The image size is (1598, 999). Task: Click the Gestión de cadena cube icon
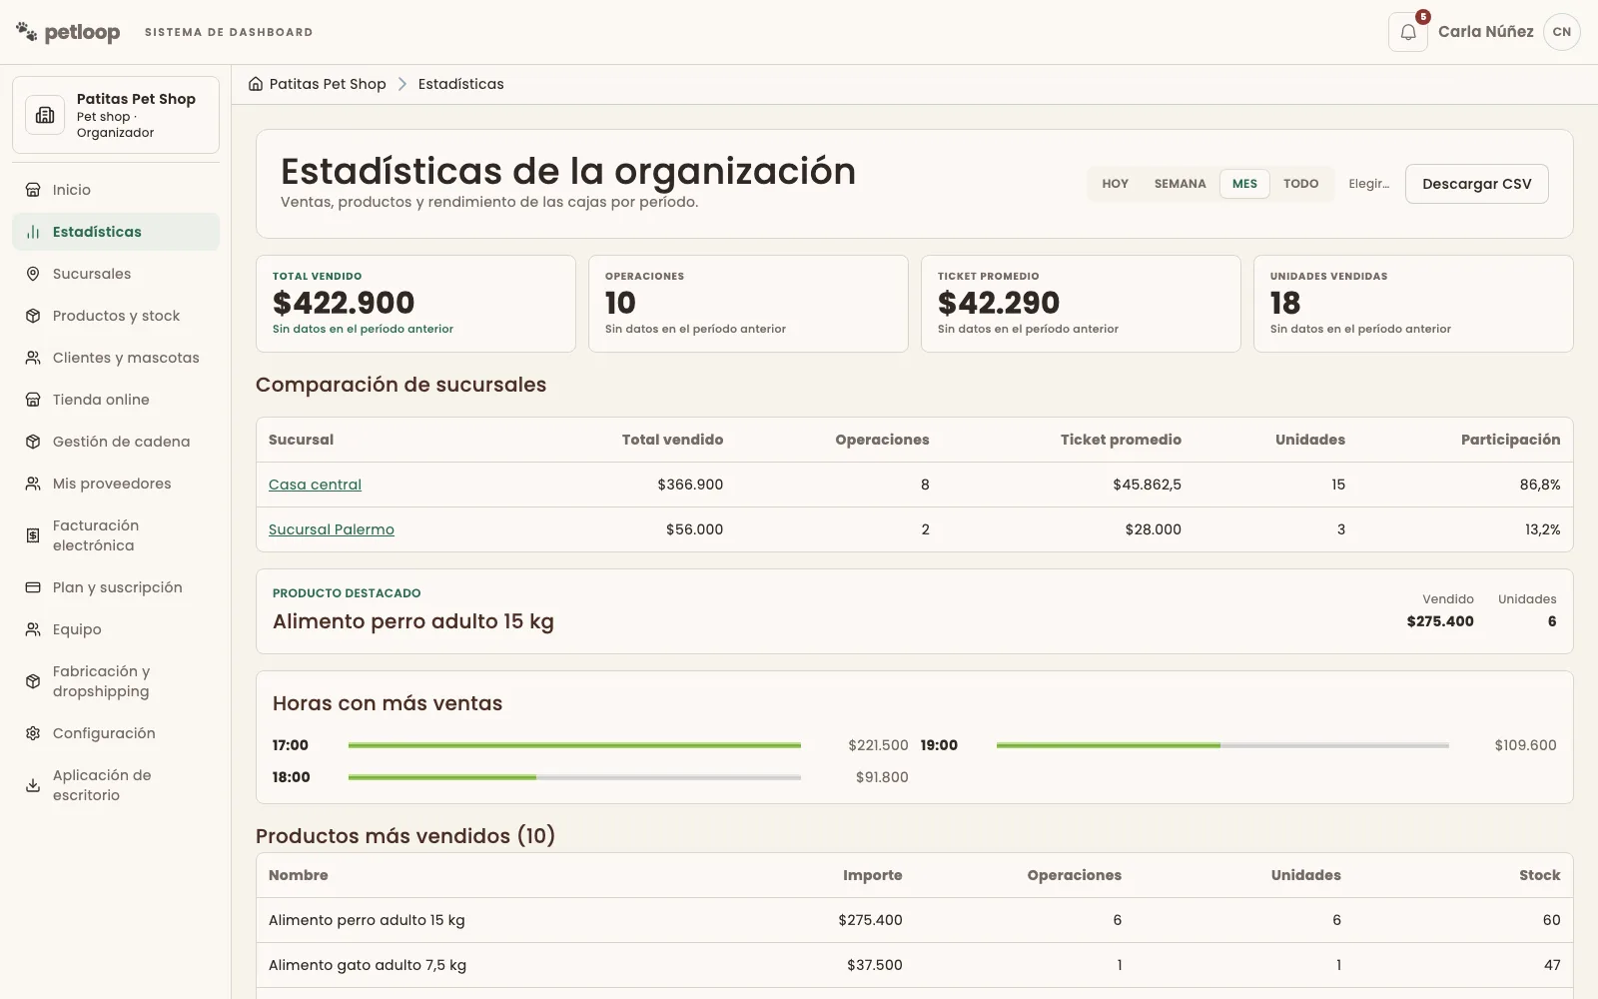tap(33, 442)
